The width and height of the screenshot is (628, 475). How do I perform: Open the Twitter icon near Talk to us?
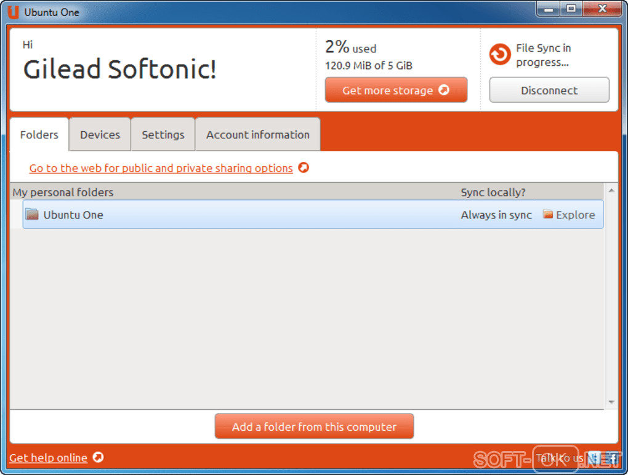point(594,458)
